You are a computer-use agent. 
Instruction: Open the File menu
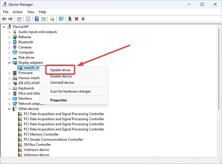click(x=6, y=12)
